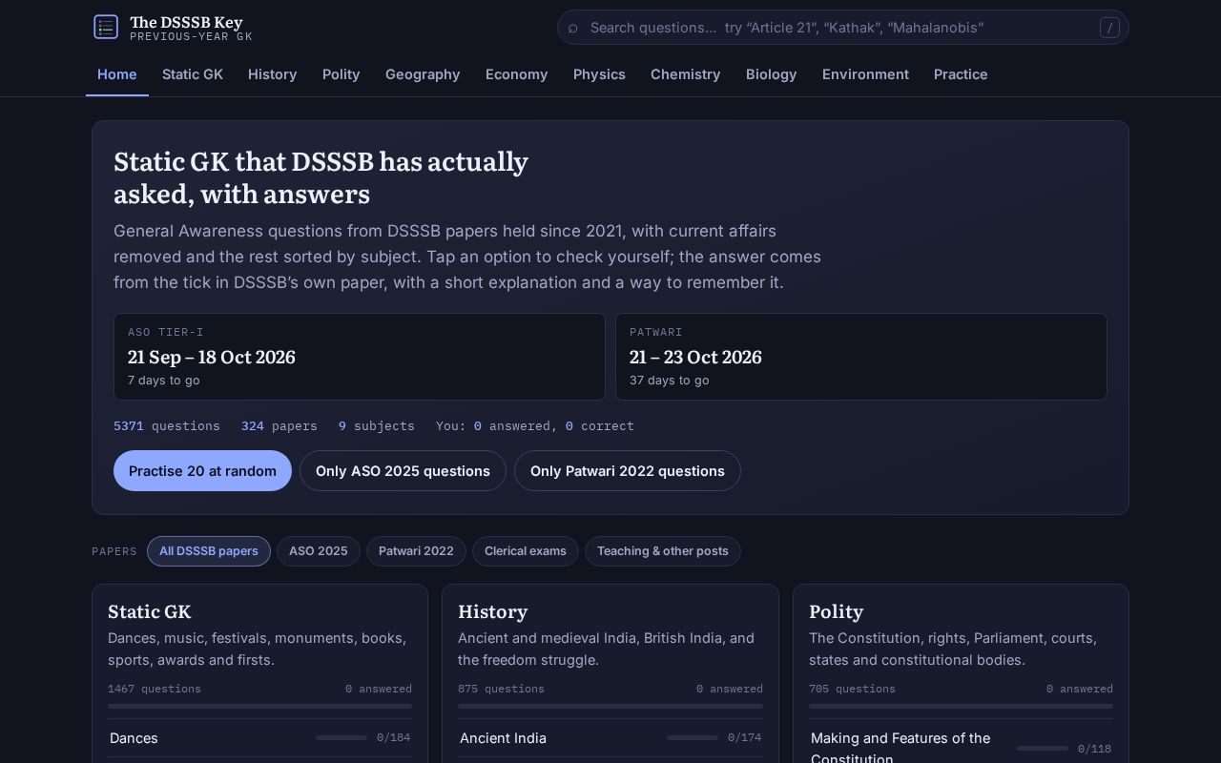Open the Home tab
This screenshot has width=1221, height=763.
coord(117,74)
